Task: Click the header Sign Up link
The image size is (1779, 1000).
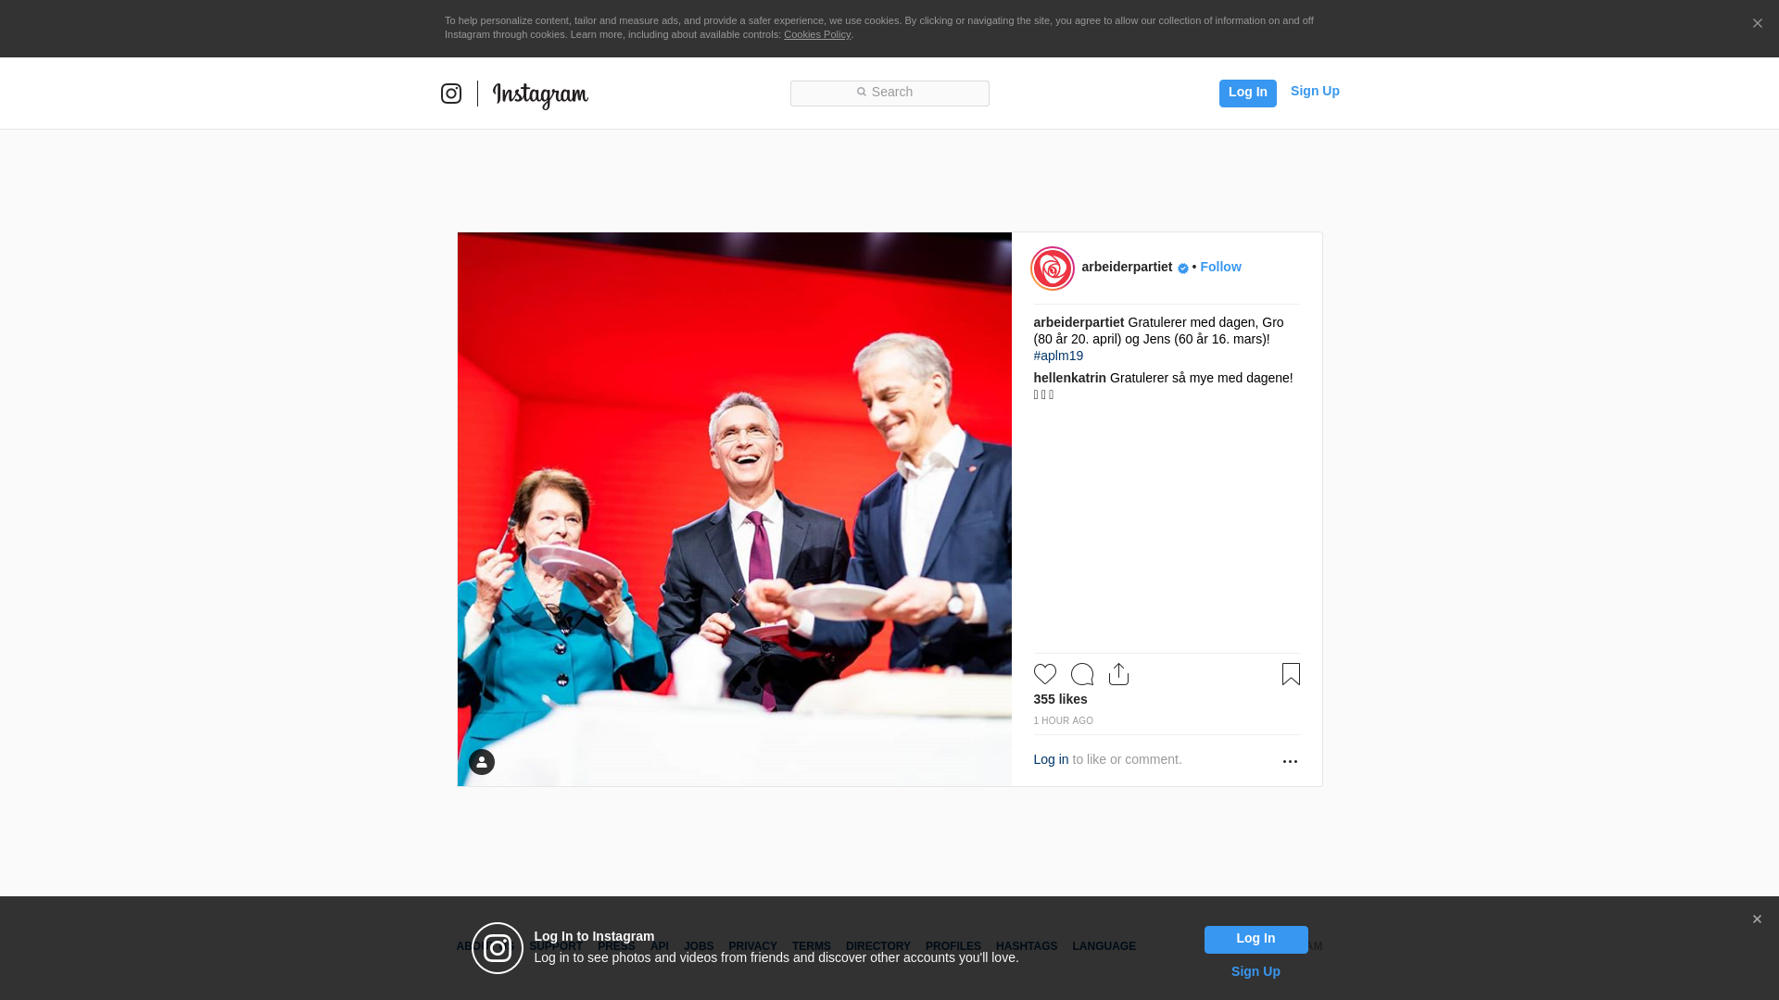Action: (1314, 91)
